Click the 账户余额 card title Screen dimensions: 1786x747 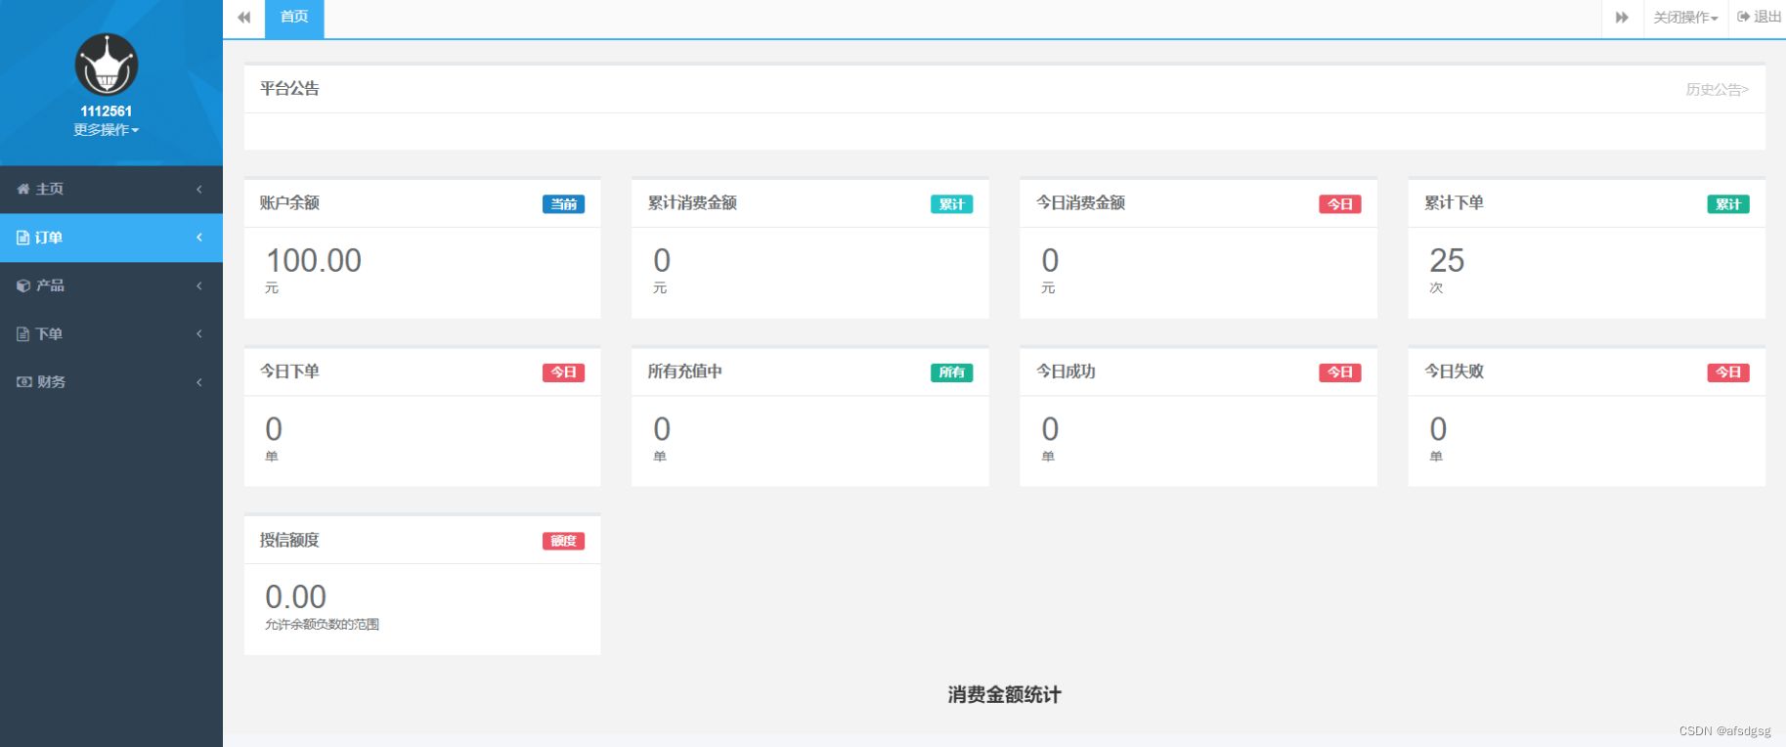coord(289,202)
